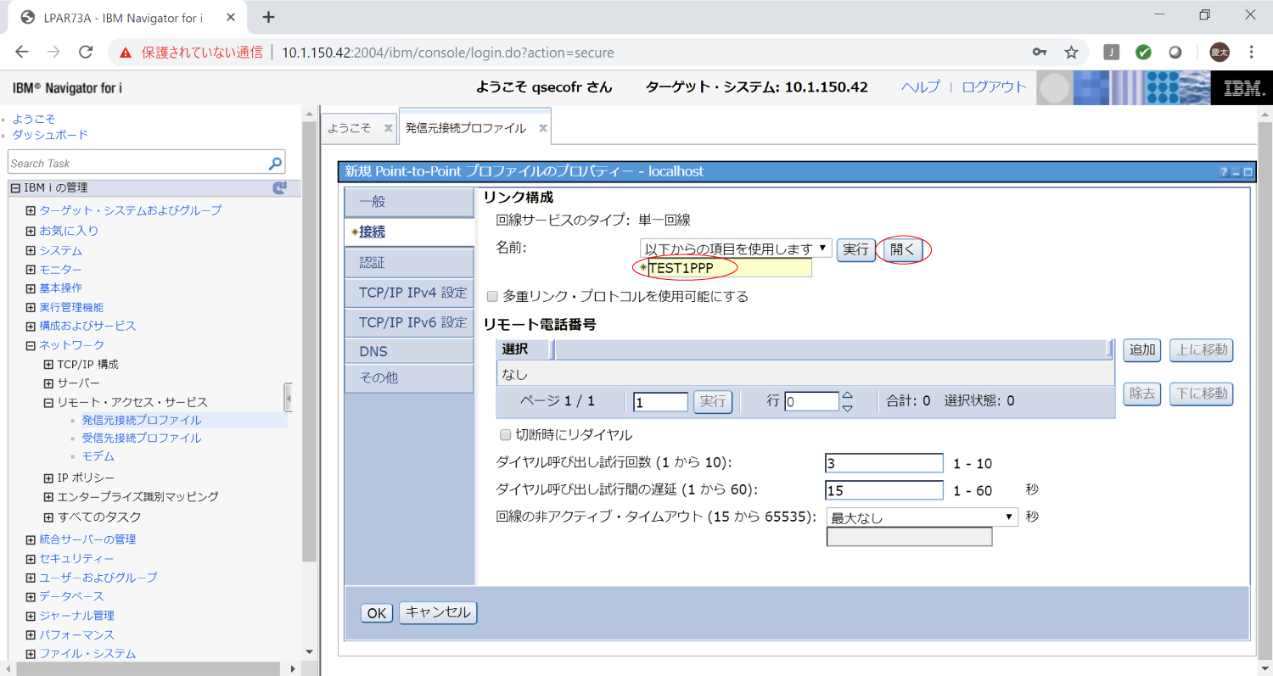Click the キャンセル button

438,612
